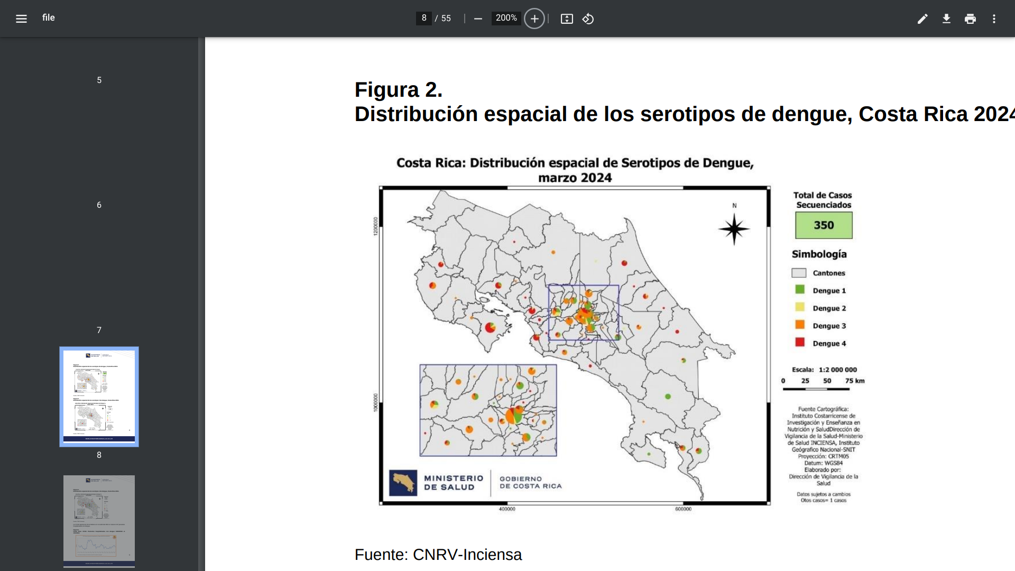1015x571 pixels.
Task: Click the page 5 label in sidebar
Action: pos(99,80)
